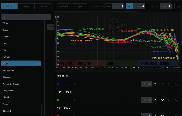Select the Yanyin brand

[5, 104]
